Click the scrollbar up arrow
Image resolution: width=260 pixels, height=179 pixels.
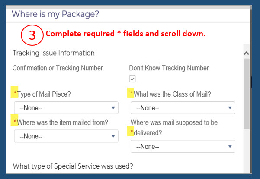pos(247,53)
